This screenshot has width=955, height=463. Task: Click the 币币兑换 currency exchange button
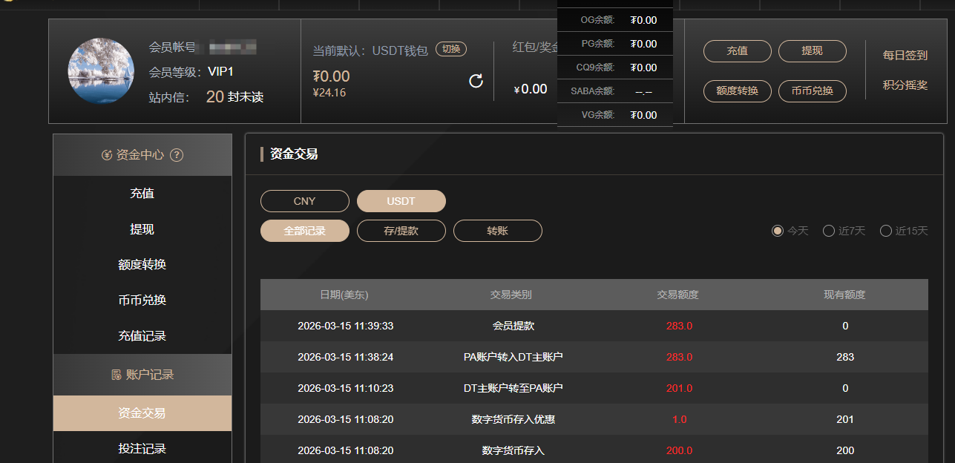pos(812,91)
